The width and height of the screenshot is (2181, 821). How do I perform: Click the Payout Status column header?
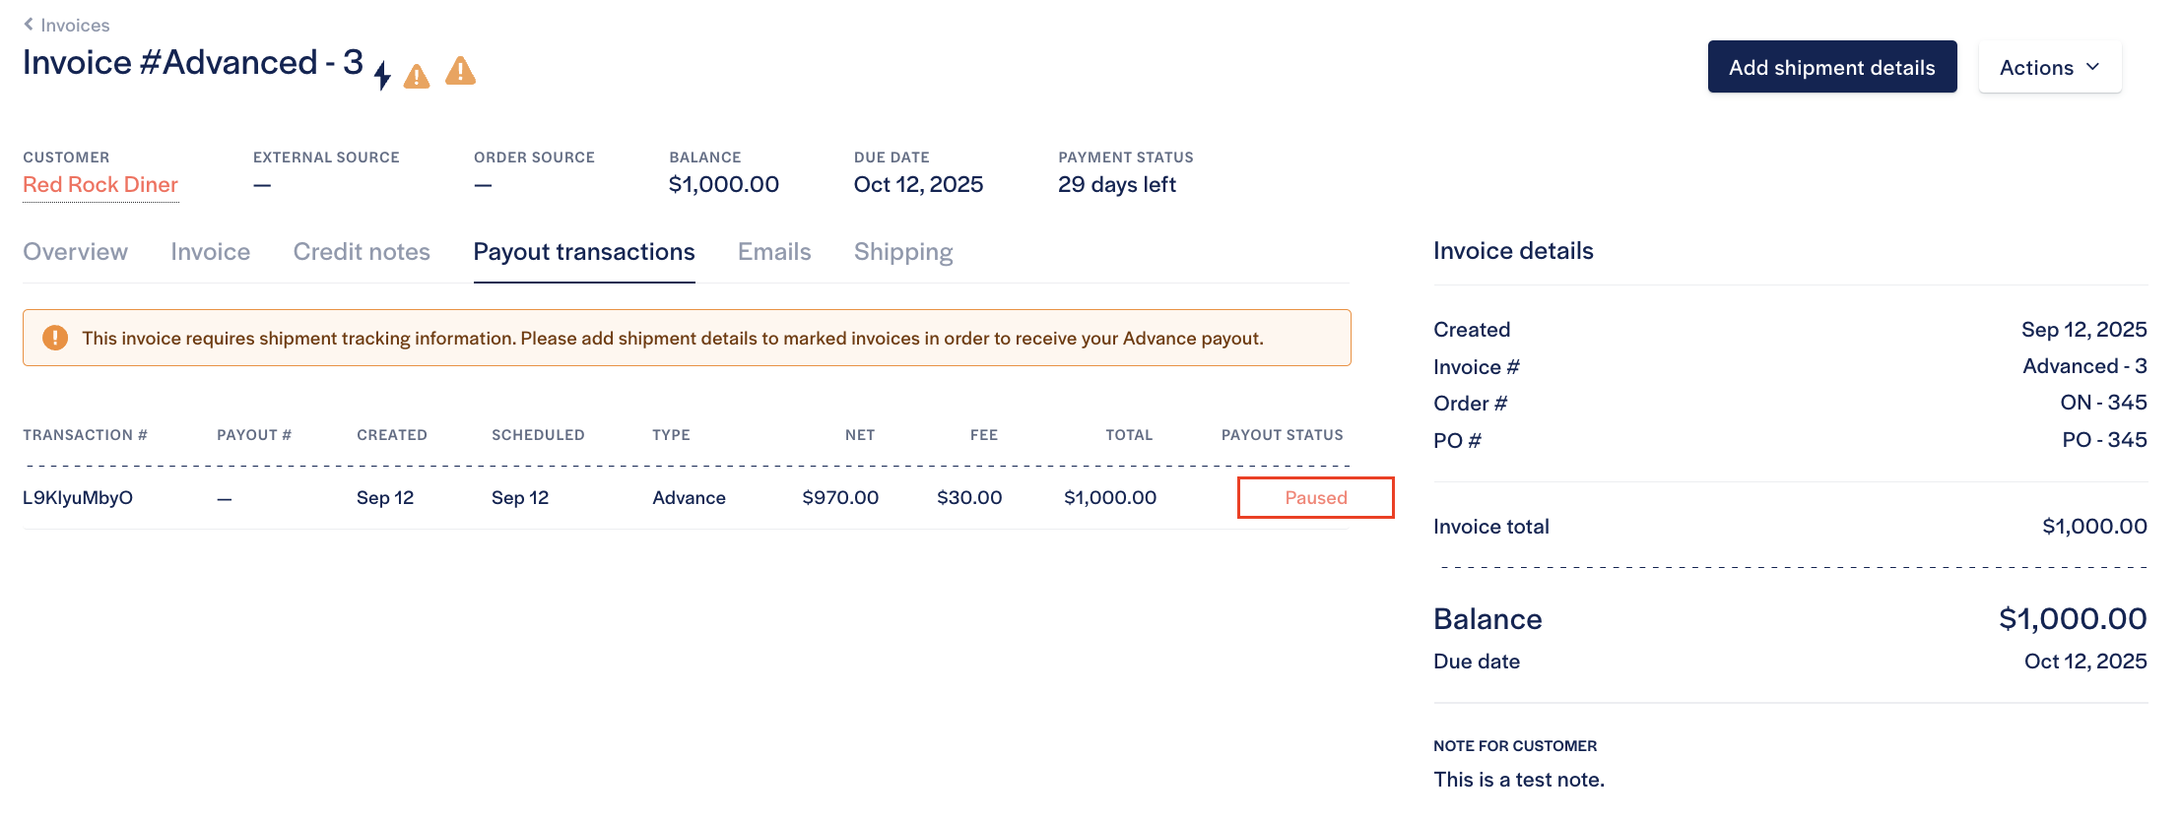[x=1282, y=435]
